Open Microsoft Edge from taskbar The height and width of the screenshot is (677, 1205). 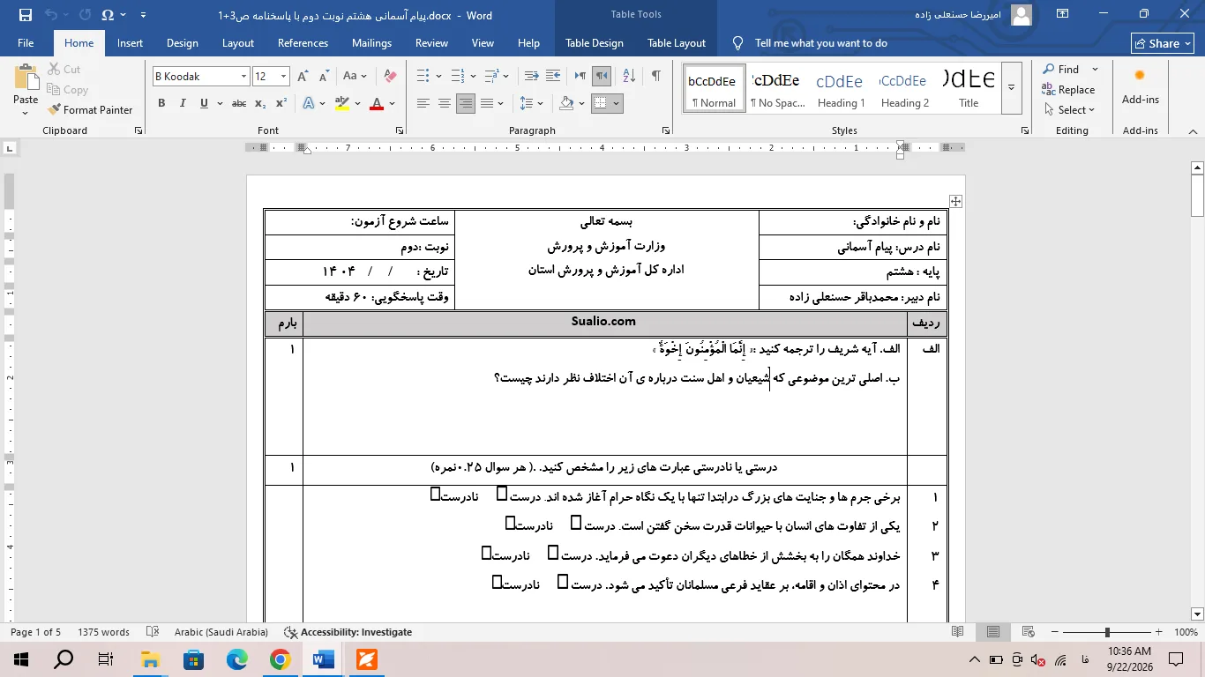tap(237, 658)
